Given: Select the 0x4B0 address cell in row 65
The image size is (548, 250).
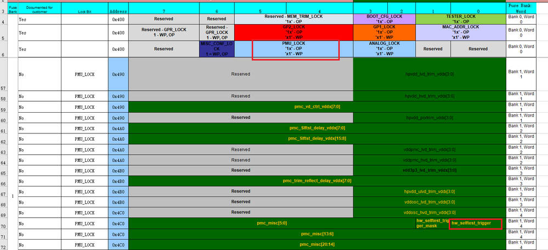Looking at the screenshot, I should click(x=118, y=171).
